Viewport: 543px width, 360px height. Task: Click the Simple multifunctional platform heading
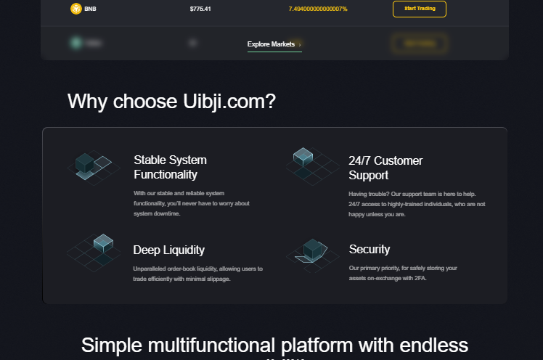(274, 345)
